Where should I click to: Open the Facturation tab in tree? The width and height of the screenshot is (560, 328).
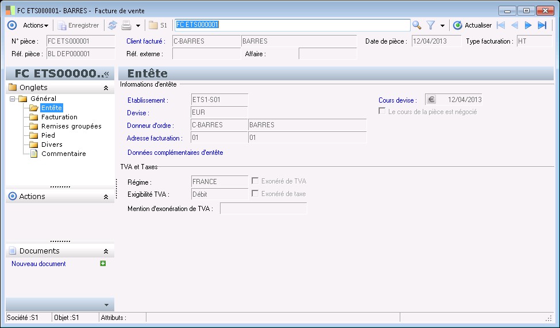tap(59, 117)
